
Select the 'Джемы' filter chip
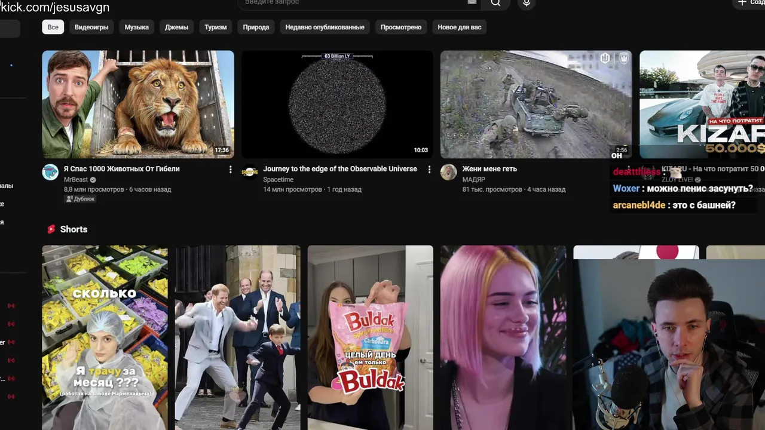click(x=176, y=27)
